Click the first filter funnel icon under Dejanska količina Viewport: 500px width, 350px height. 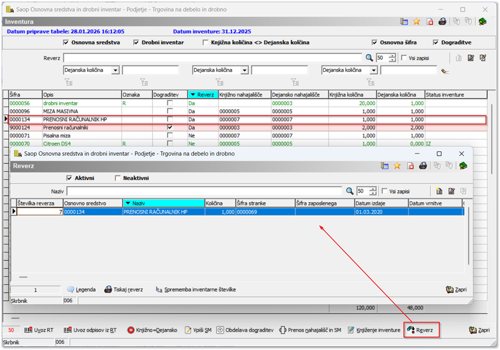click(69, 82)
